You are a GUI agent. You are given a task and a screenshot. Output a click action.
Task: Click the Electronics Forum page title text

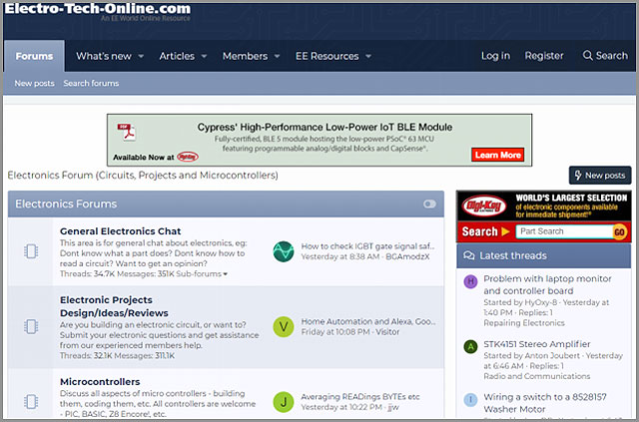tap(143, 176)
